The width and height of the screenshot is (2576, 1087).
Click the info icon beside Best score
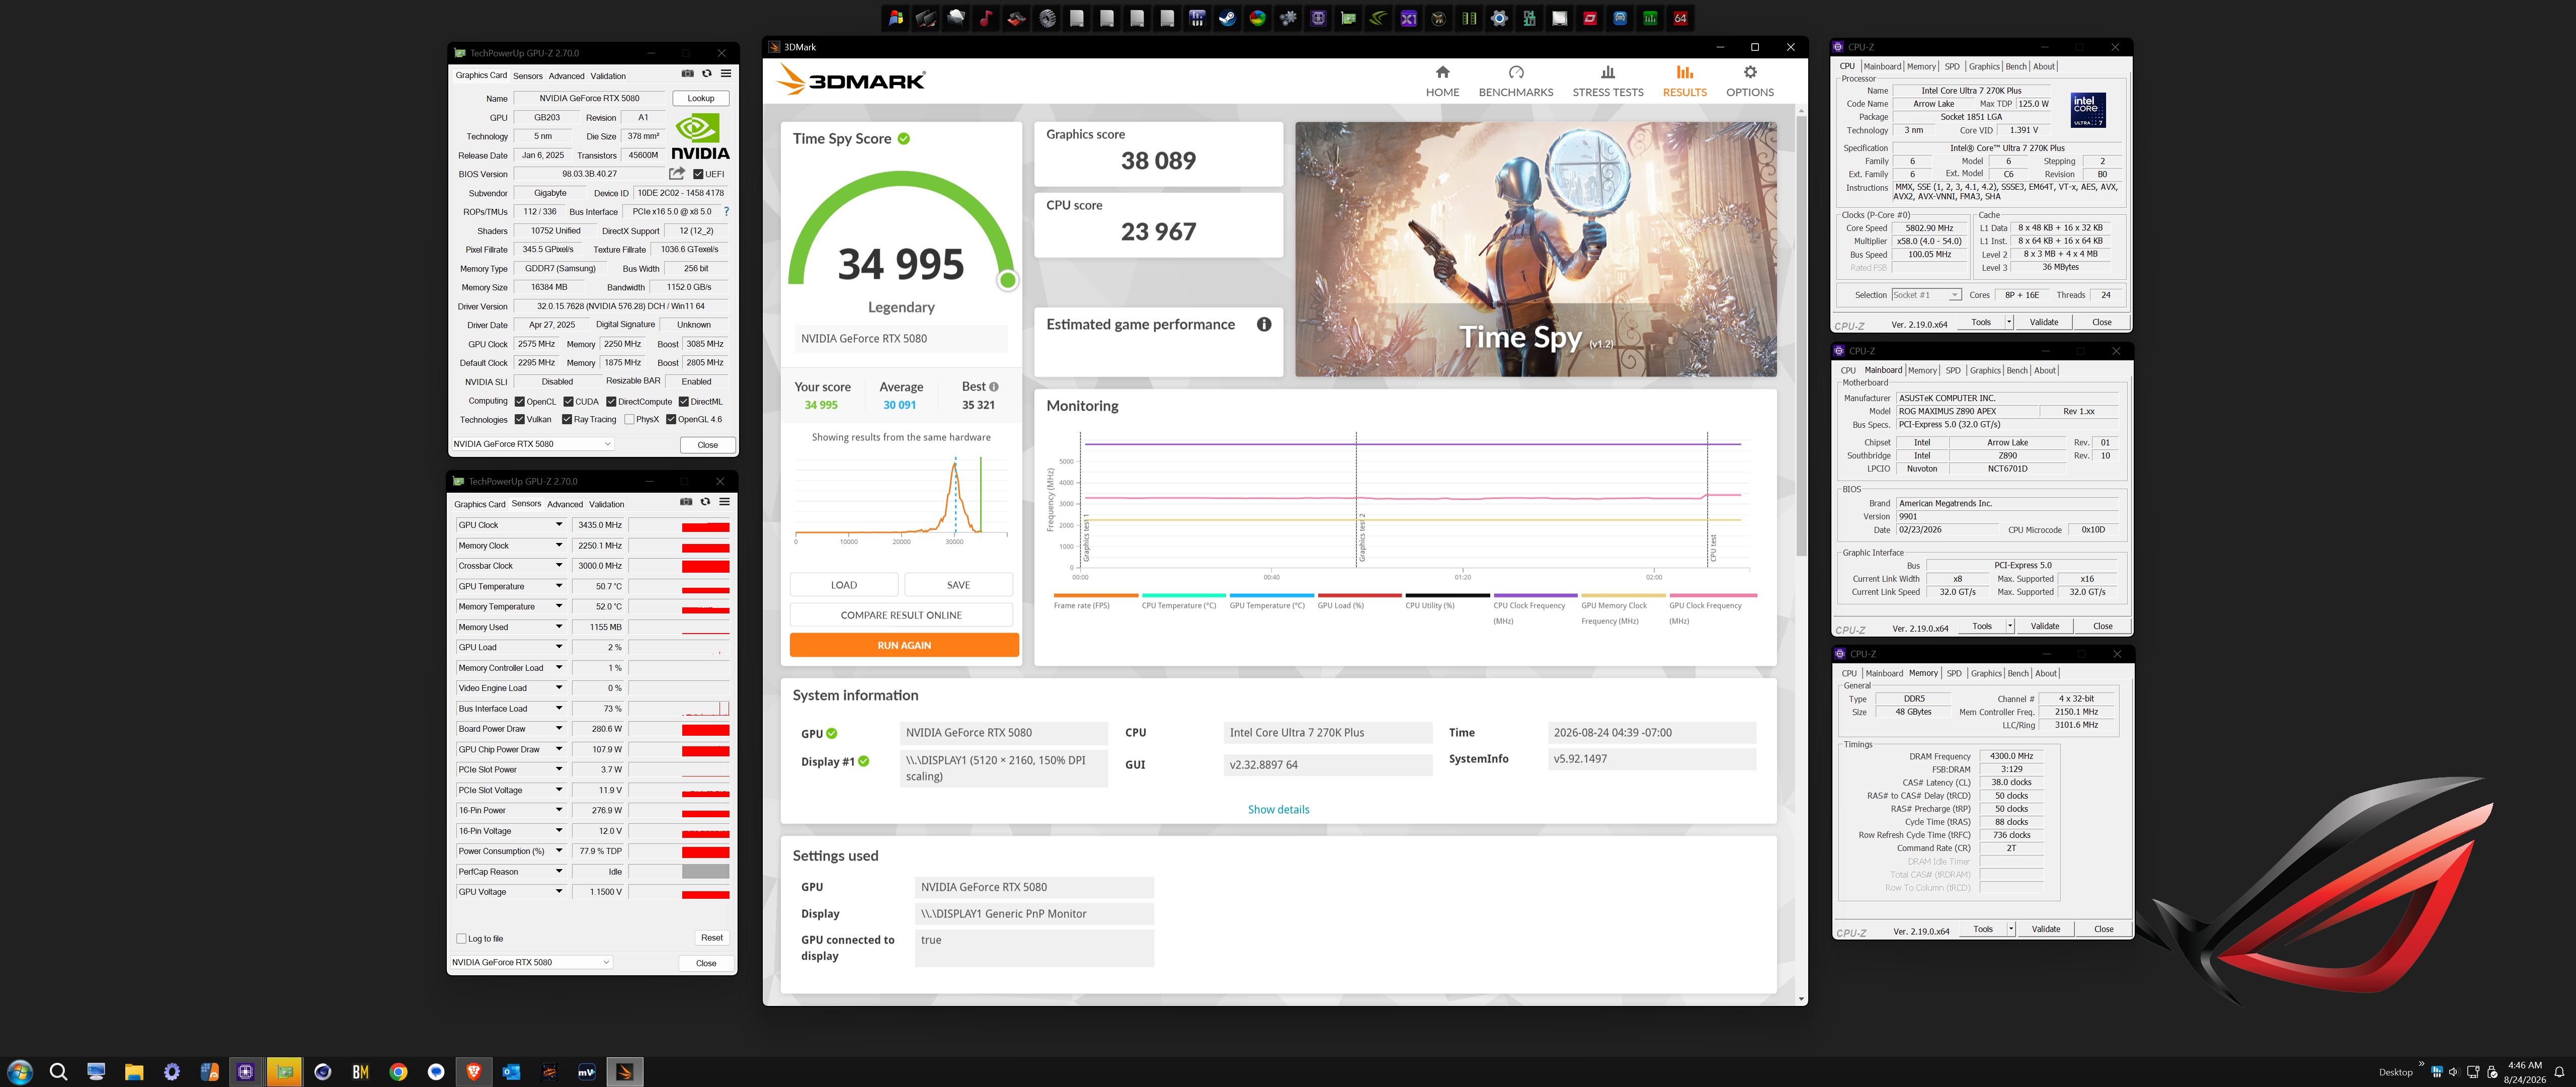point(993,387)
